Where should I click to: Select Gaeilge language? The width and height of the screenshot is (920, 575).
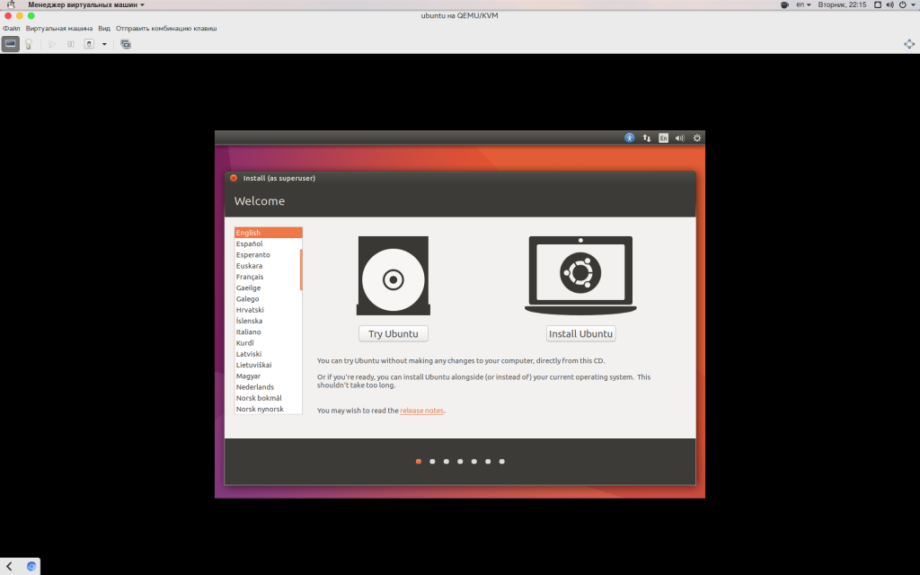[268, 288]
